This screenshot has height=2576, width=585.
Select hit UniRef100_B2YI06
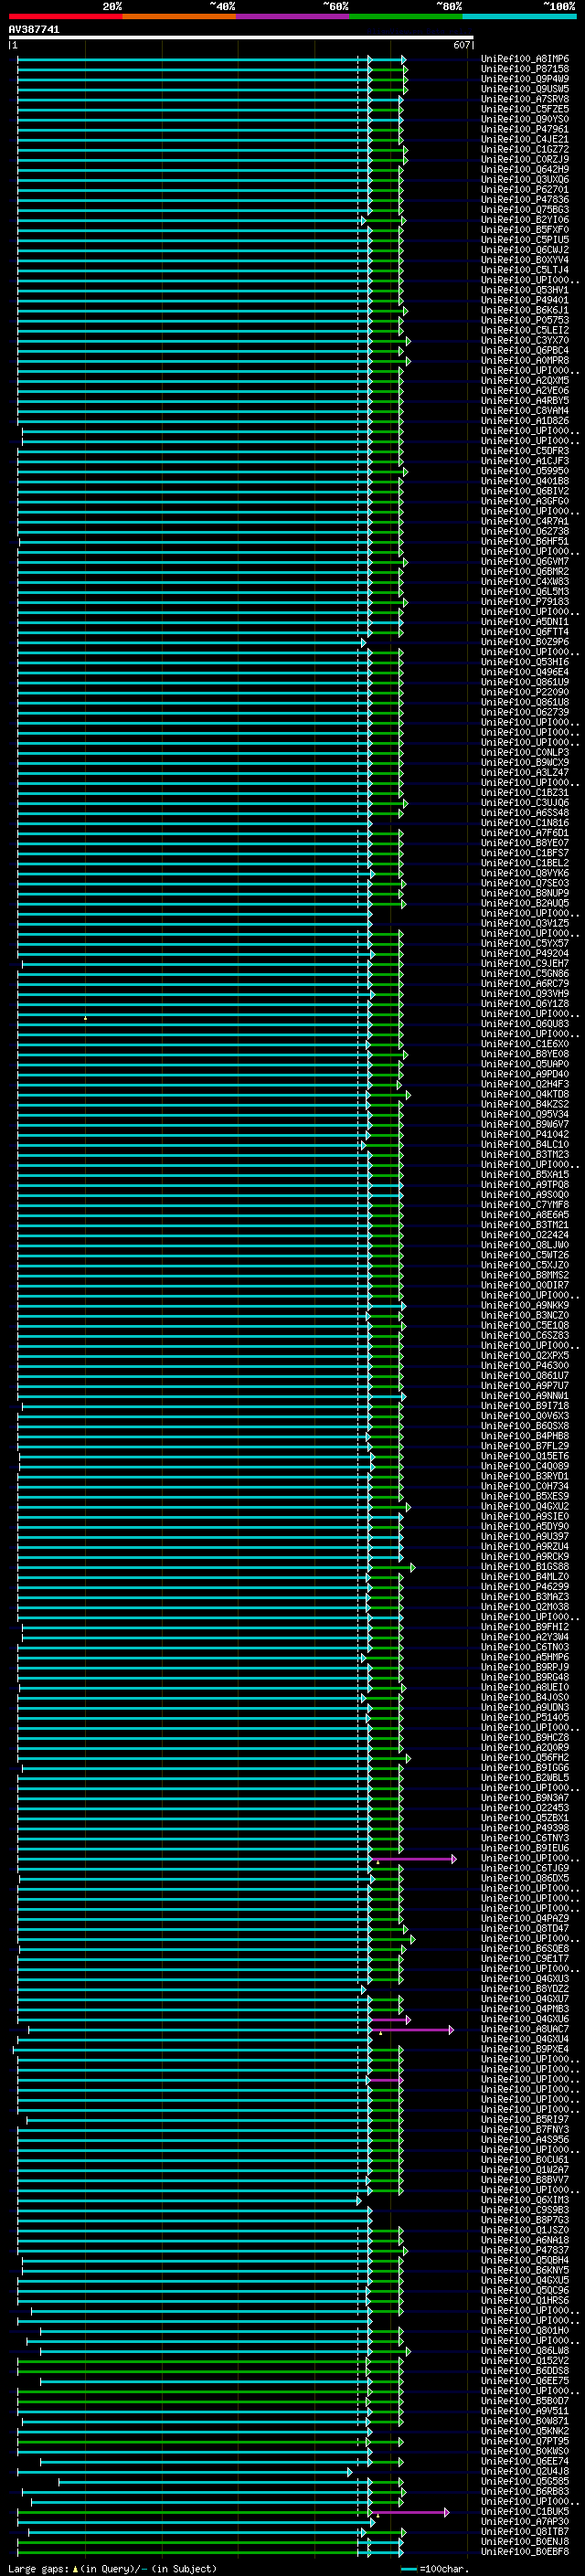pos(524,219)
